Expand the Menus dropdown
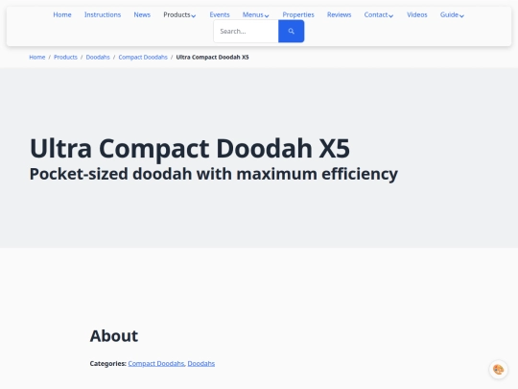The width and height of the screenshot is (518, 389). click(x=256, y=14)
